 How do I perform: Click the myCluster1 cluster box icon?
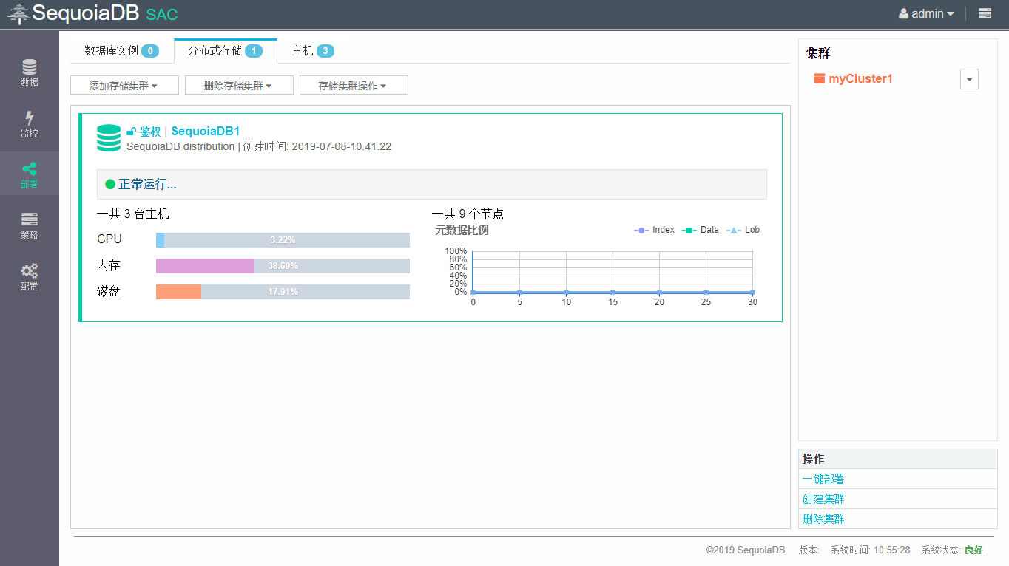tap(819, 78)
